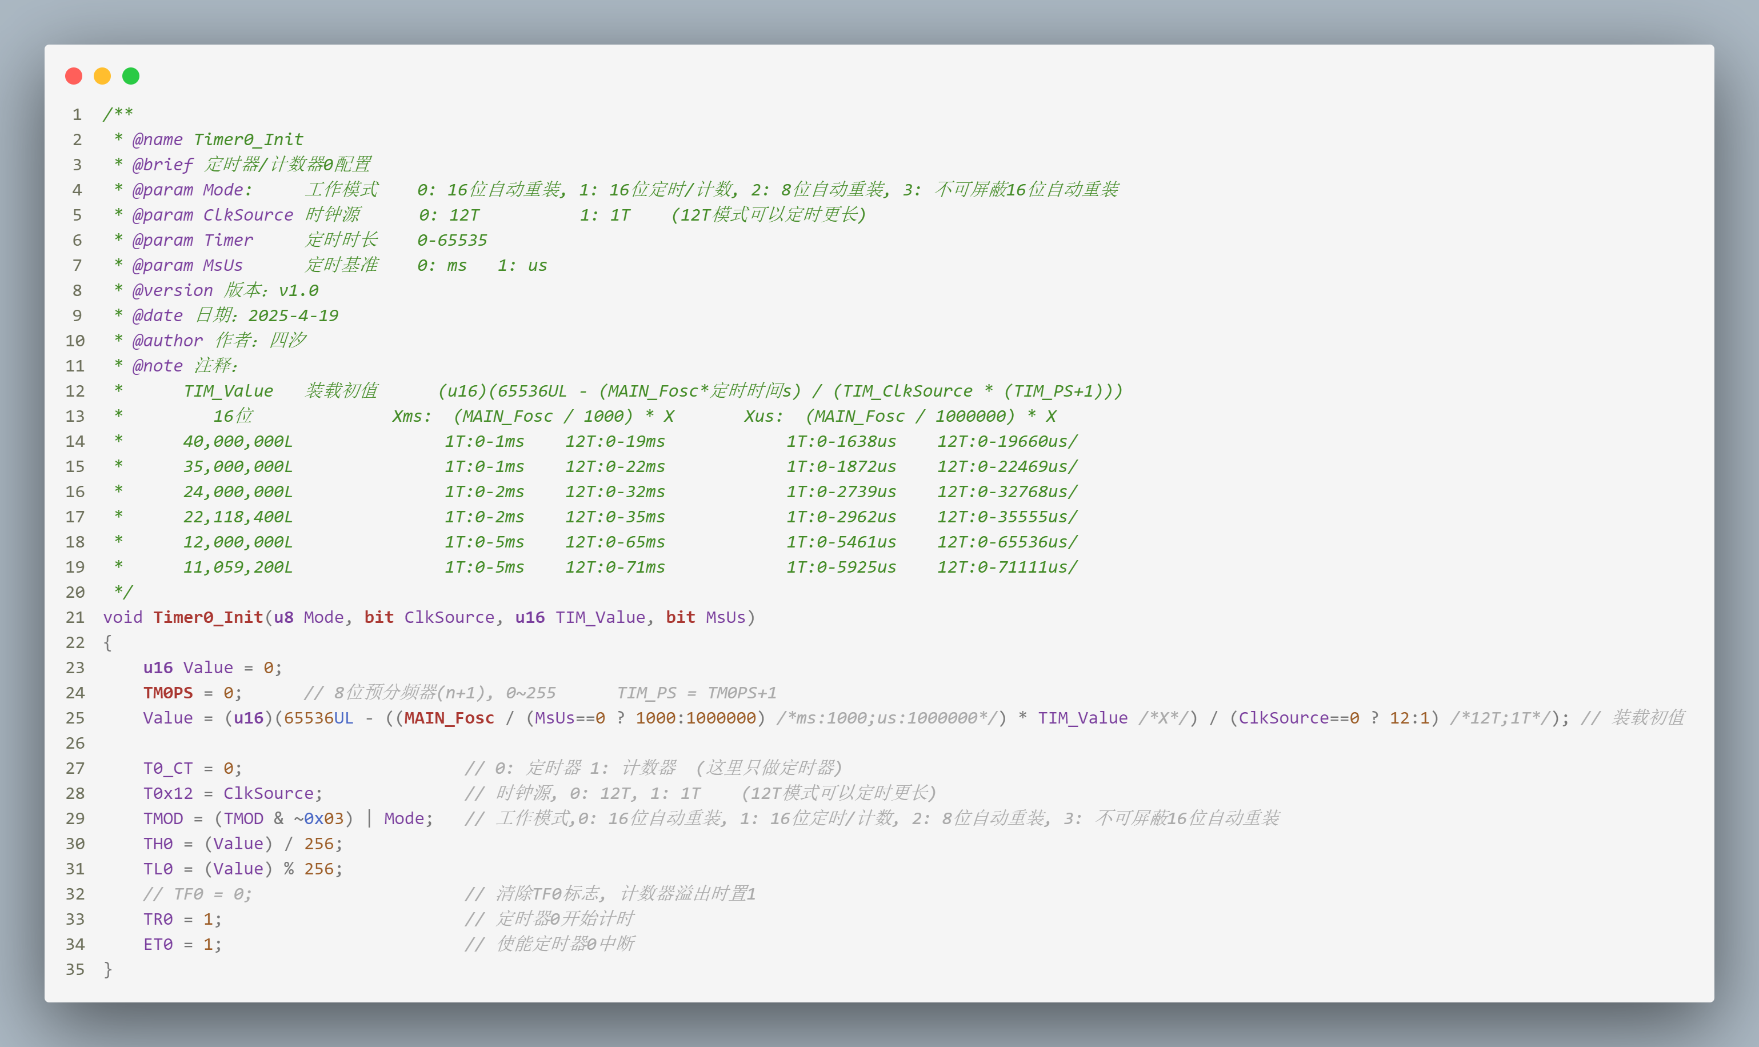Click '1T:0-2962us' in line 17

tap(841, 517)
